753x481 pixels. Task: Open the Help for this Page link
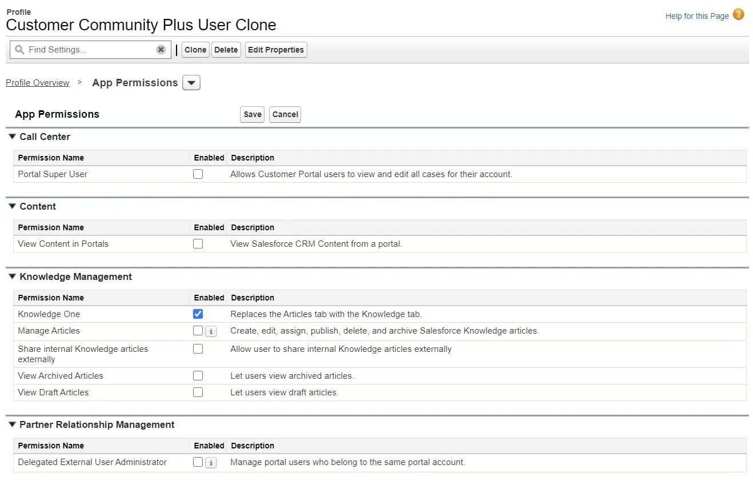click(697, 16)
